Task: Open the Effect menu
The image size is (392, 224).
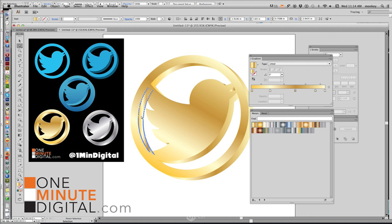Action: 89,6
